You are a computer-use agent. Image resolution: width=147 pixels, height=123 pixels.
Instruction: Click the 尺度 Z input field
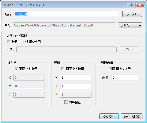pos(76,95)
